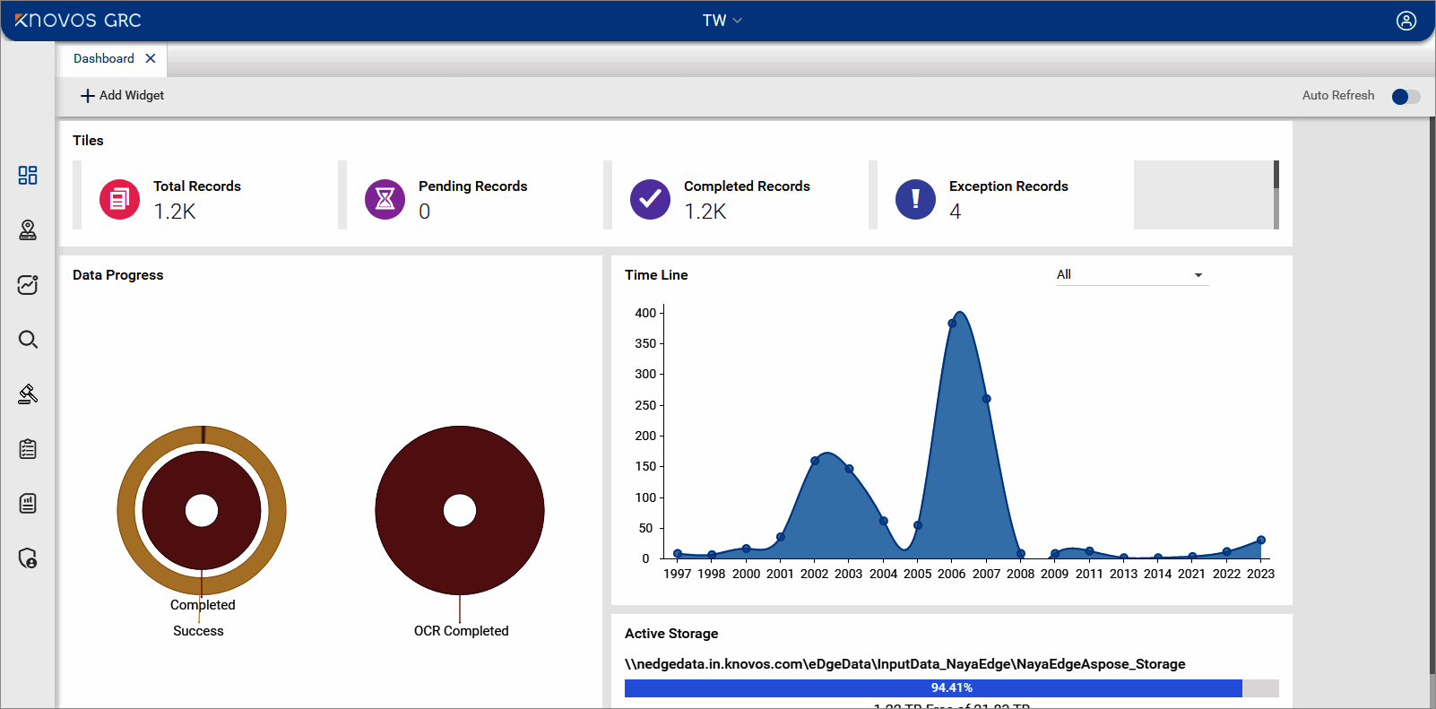Open the user profile account icon
Image resolution: width=1436 pixels, height=709 pixels.
[x=1406, y=21]
